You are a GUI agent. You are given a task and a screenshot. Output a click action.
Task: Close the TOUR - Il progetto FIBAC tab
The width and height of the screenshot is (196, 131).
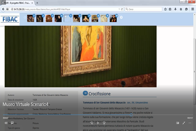[32, 3]
